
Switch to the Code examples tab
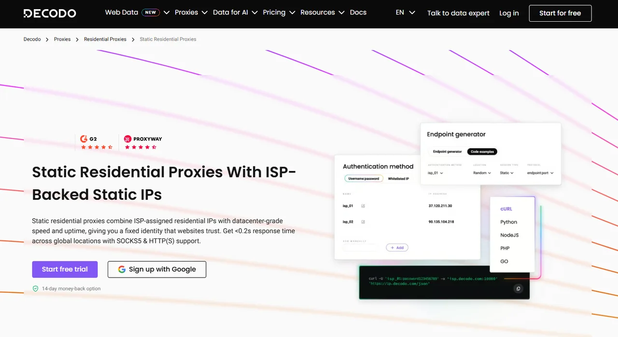pyautogui.click(x=482, y=152)
